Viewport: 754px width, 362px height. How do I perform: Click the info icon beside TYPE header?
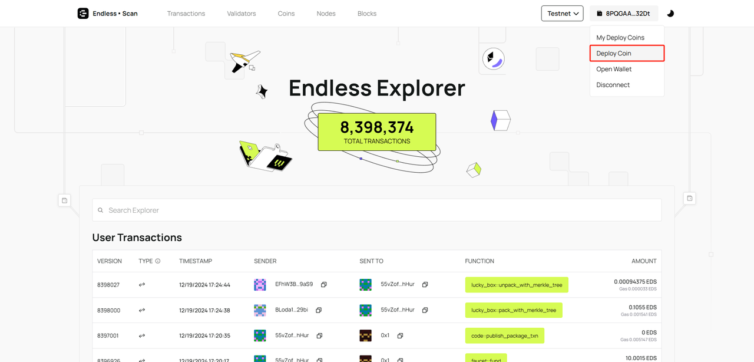coord(157,261)
